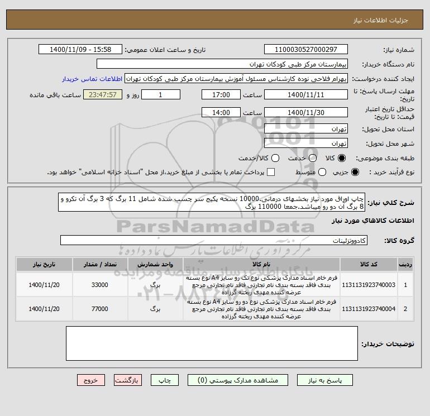Image resolution: width=430 pixels, height=416 pixels.
Task: Click the request creator field
Action: 236,79
